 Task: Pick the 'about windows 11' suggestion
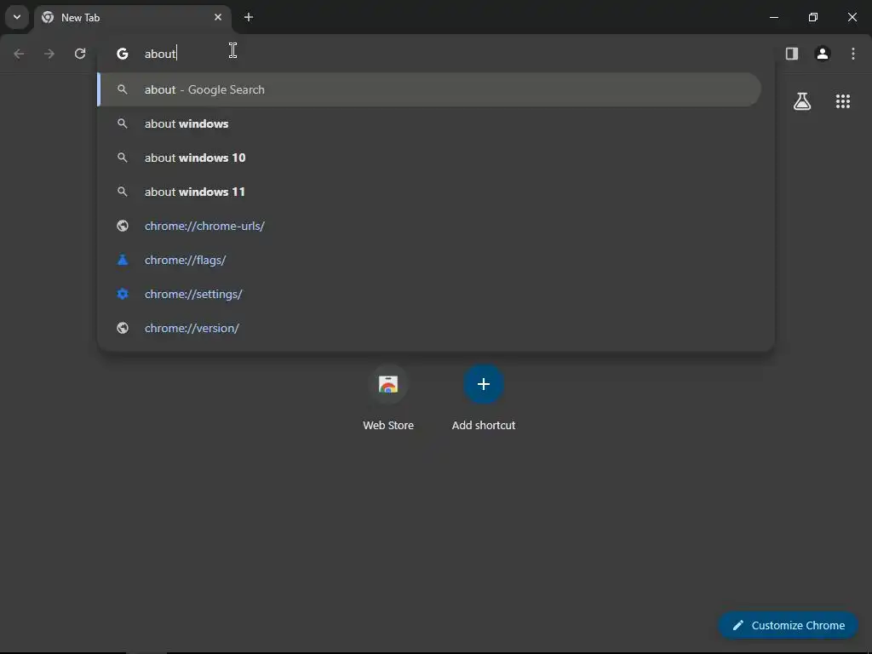(429, 192)
